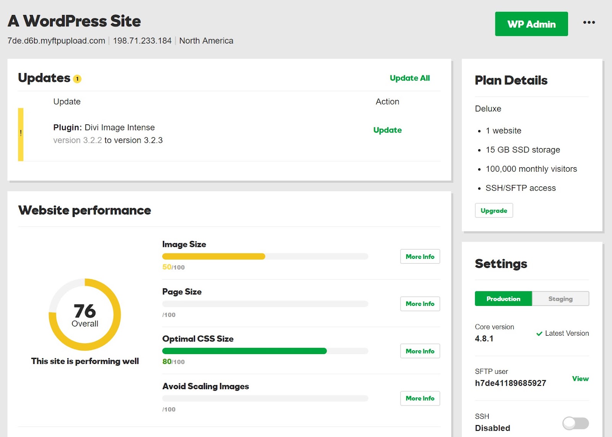The height and width of the screenshot is (437, 612).
Task: Click the Updates heading
Action: tap(44, 78)
